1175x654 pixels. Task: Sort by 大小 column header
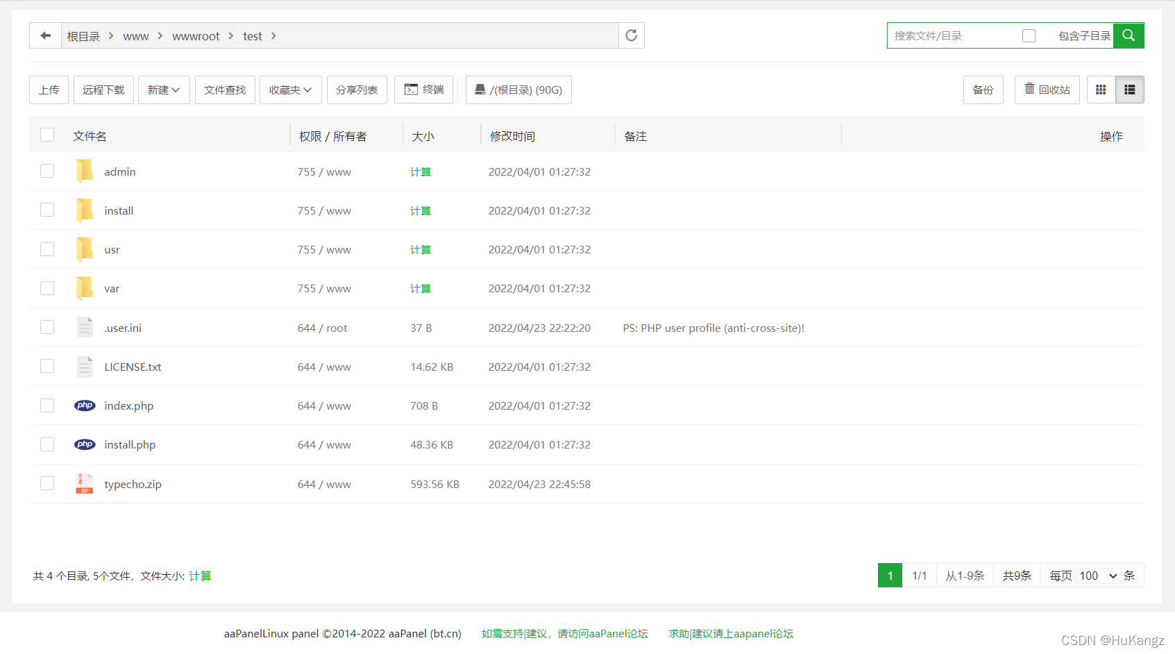(x=423, y=136)
